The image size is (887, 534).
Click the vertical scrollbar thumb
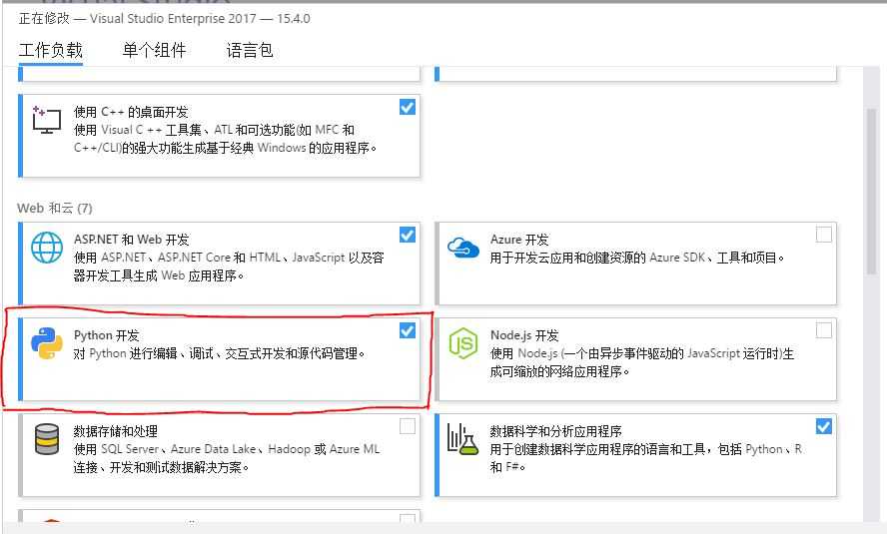pos(871,191)
